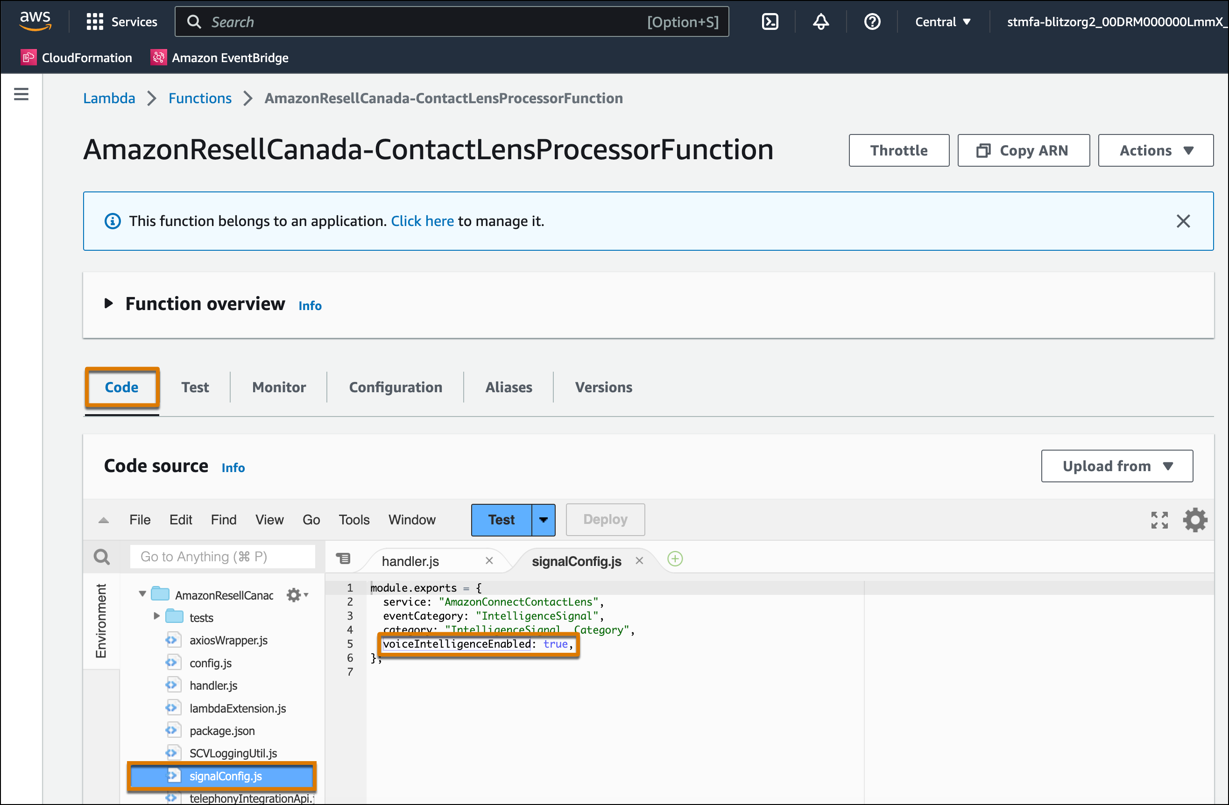Open the tab list icon in editor

click(343, 559)
